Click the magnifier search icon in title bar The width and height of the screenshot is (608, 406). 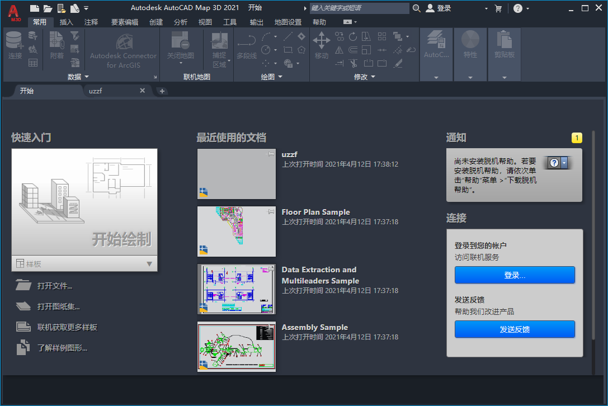coord(417,8)
